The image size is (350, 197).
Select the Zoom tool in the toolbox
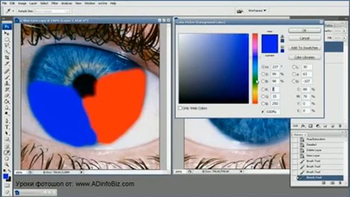(x=7, y=165)
